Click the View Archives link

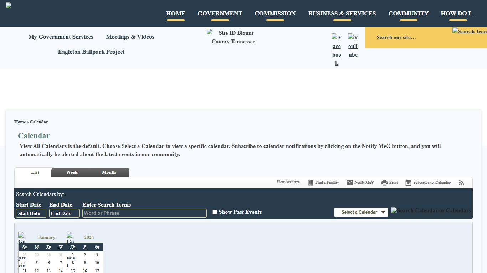pos(288,182)
